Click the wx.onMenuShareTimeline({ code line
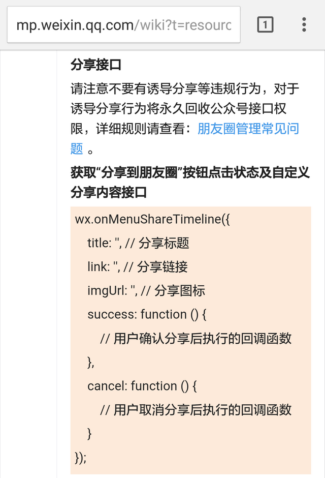The width and height of the screenshot is (325, 478). click(153, 220)
